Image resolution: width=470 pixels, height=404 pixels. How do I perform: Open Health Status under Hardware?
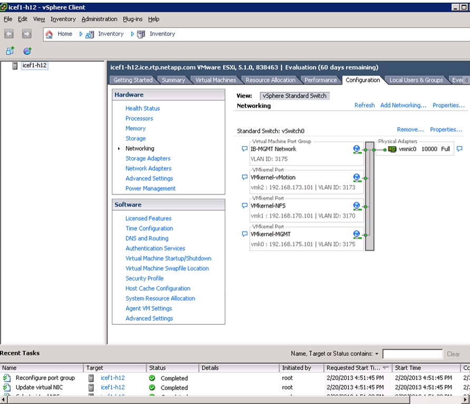coord(142,109)
